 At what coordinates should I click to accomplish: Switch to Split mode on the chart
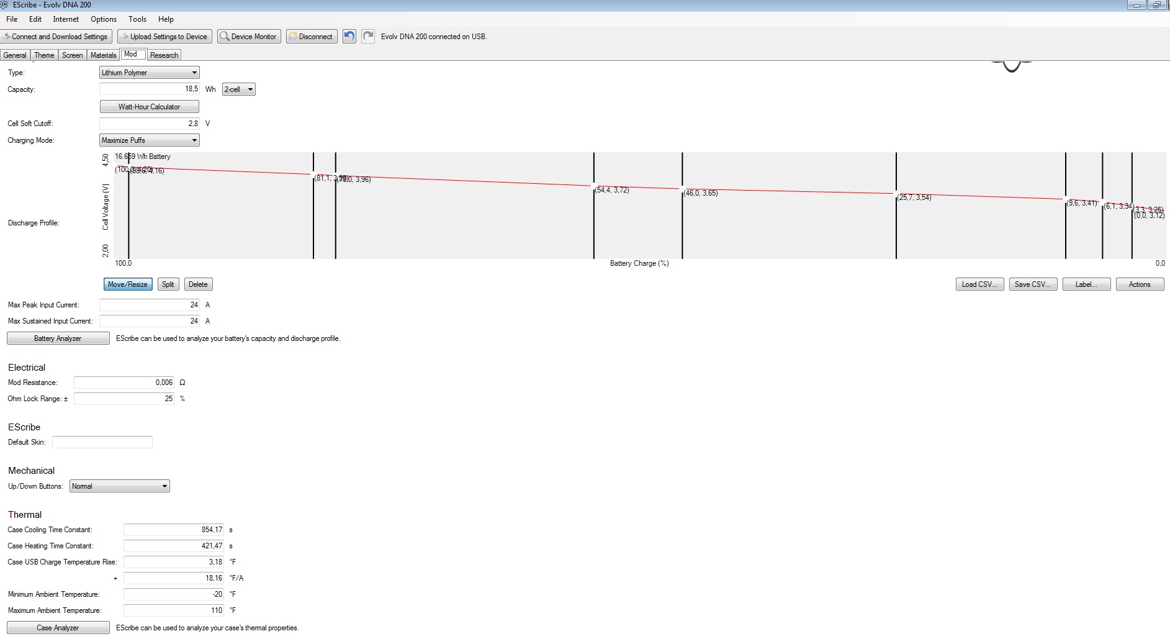(x=168, y=284)
